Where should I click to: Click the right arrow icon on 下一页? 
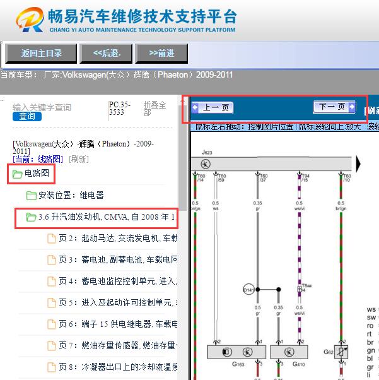click(x=352, y=107)
